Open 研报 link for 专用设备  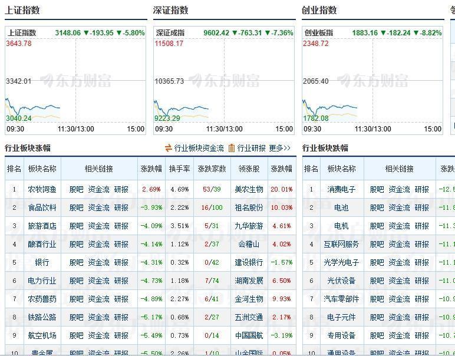[422, 335]
